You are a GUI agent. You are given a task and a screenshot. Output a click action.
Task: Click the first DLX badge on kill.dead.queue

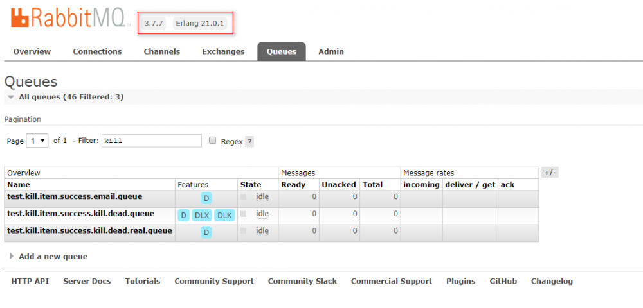click(202, 215)
